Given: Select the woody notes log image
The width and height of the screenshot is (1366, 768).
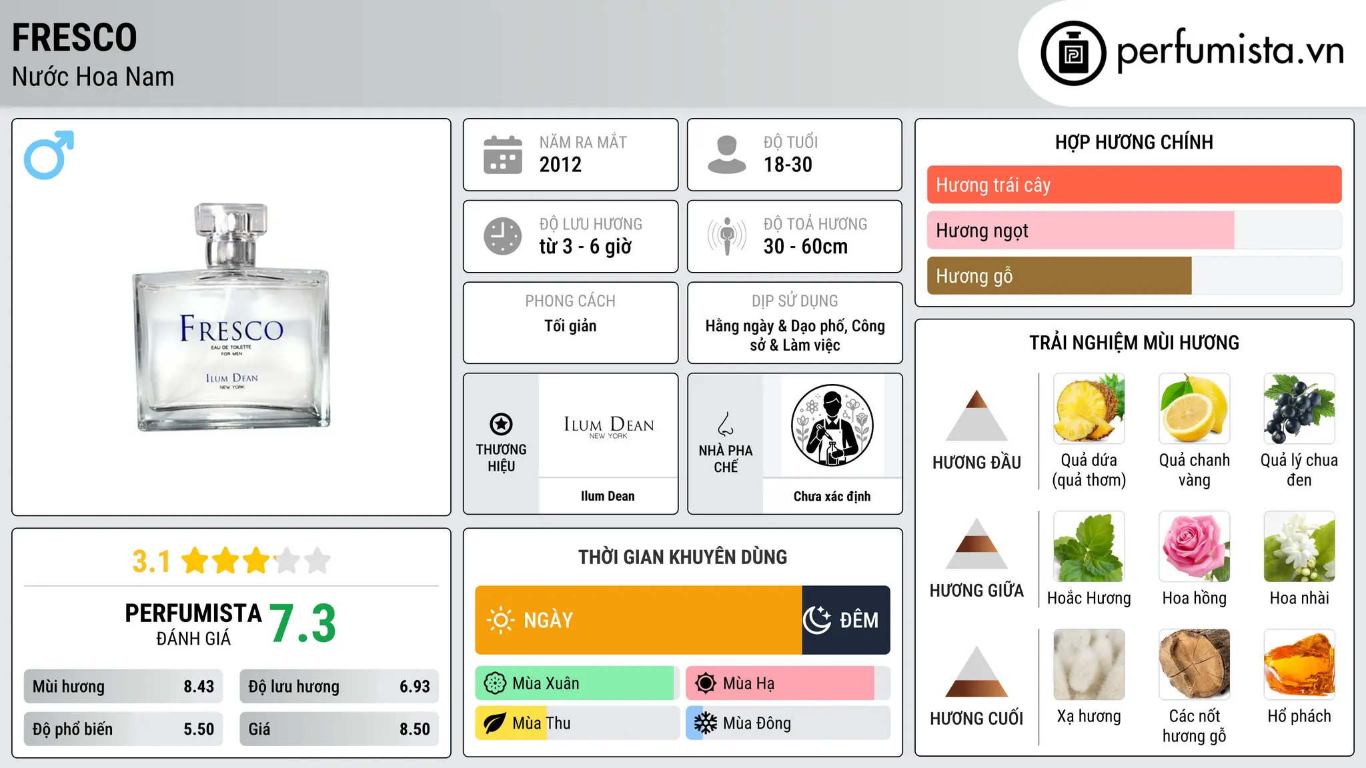Looking at the screenshot, I should point(1194,665).
